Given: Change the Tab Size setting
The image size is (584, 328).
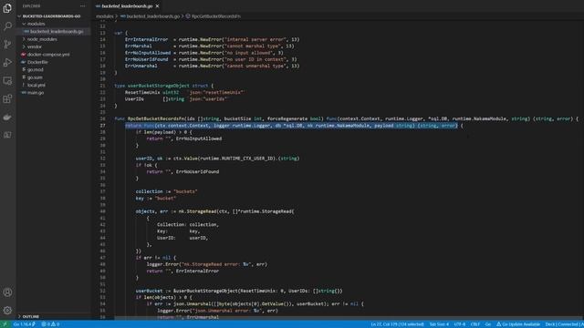Looking at the screenshot, I should (x=439, y=324).
